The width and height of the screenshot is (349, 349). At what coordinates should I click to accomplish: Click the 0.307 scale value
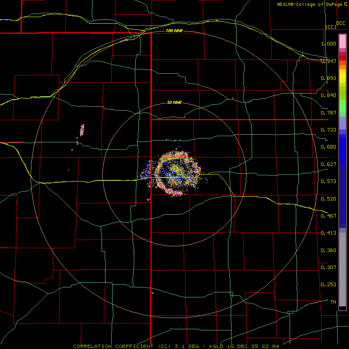[328, 267]
